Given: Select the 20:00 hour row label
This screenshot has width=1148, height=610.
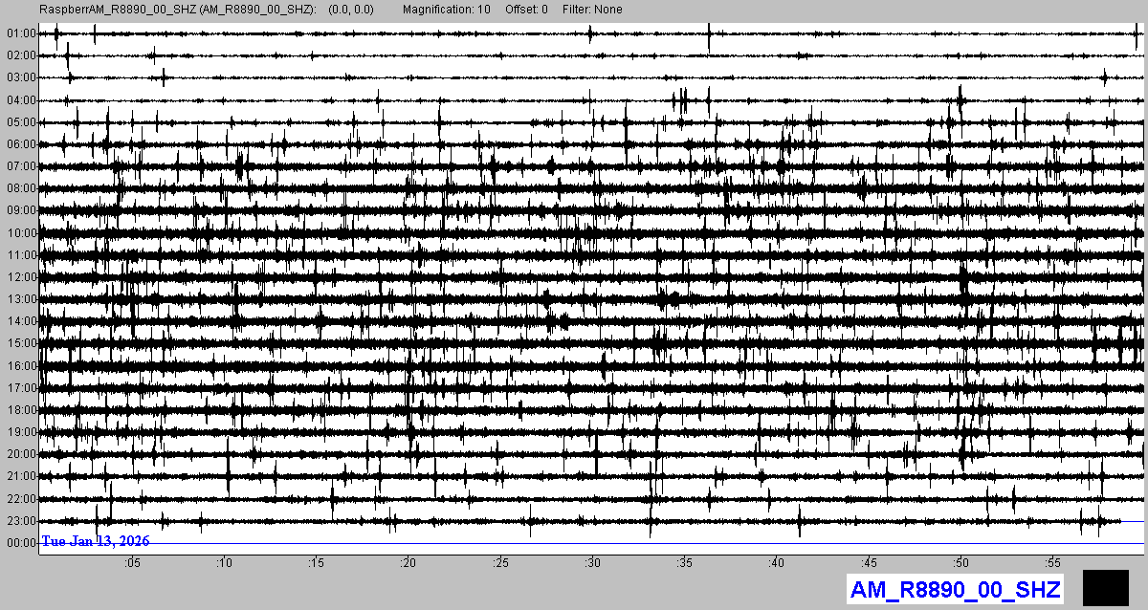Looking at the screenshot, I should 21,454.
